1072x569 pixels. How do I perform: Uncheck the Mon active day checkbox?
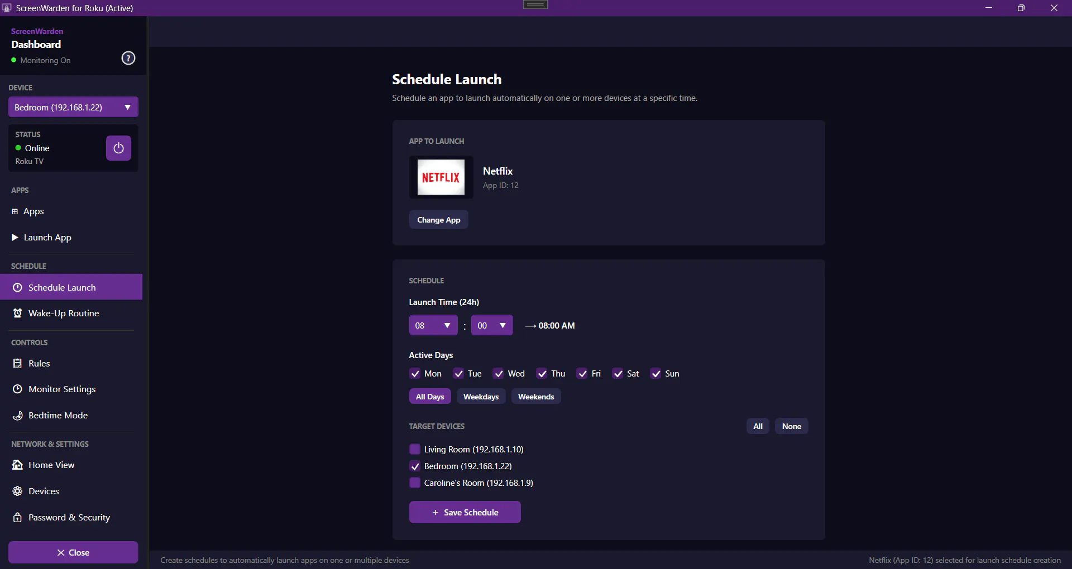pyautogui.click(x=415, y=373)
